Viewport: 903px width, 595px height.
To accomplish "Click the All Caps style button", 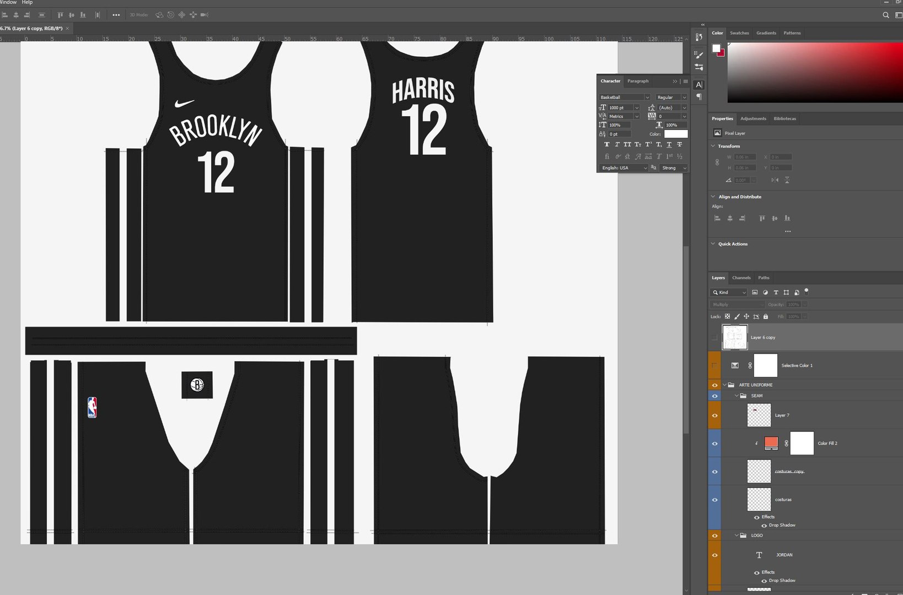I will (627, 144).
